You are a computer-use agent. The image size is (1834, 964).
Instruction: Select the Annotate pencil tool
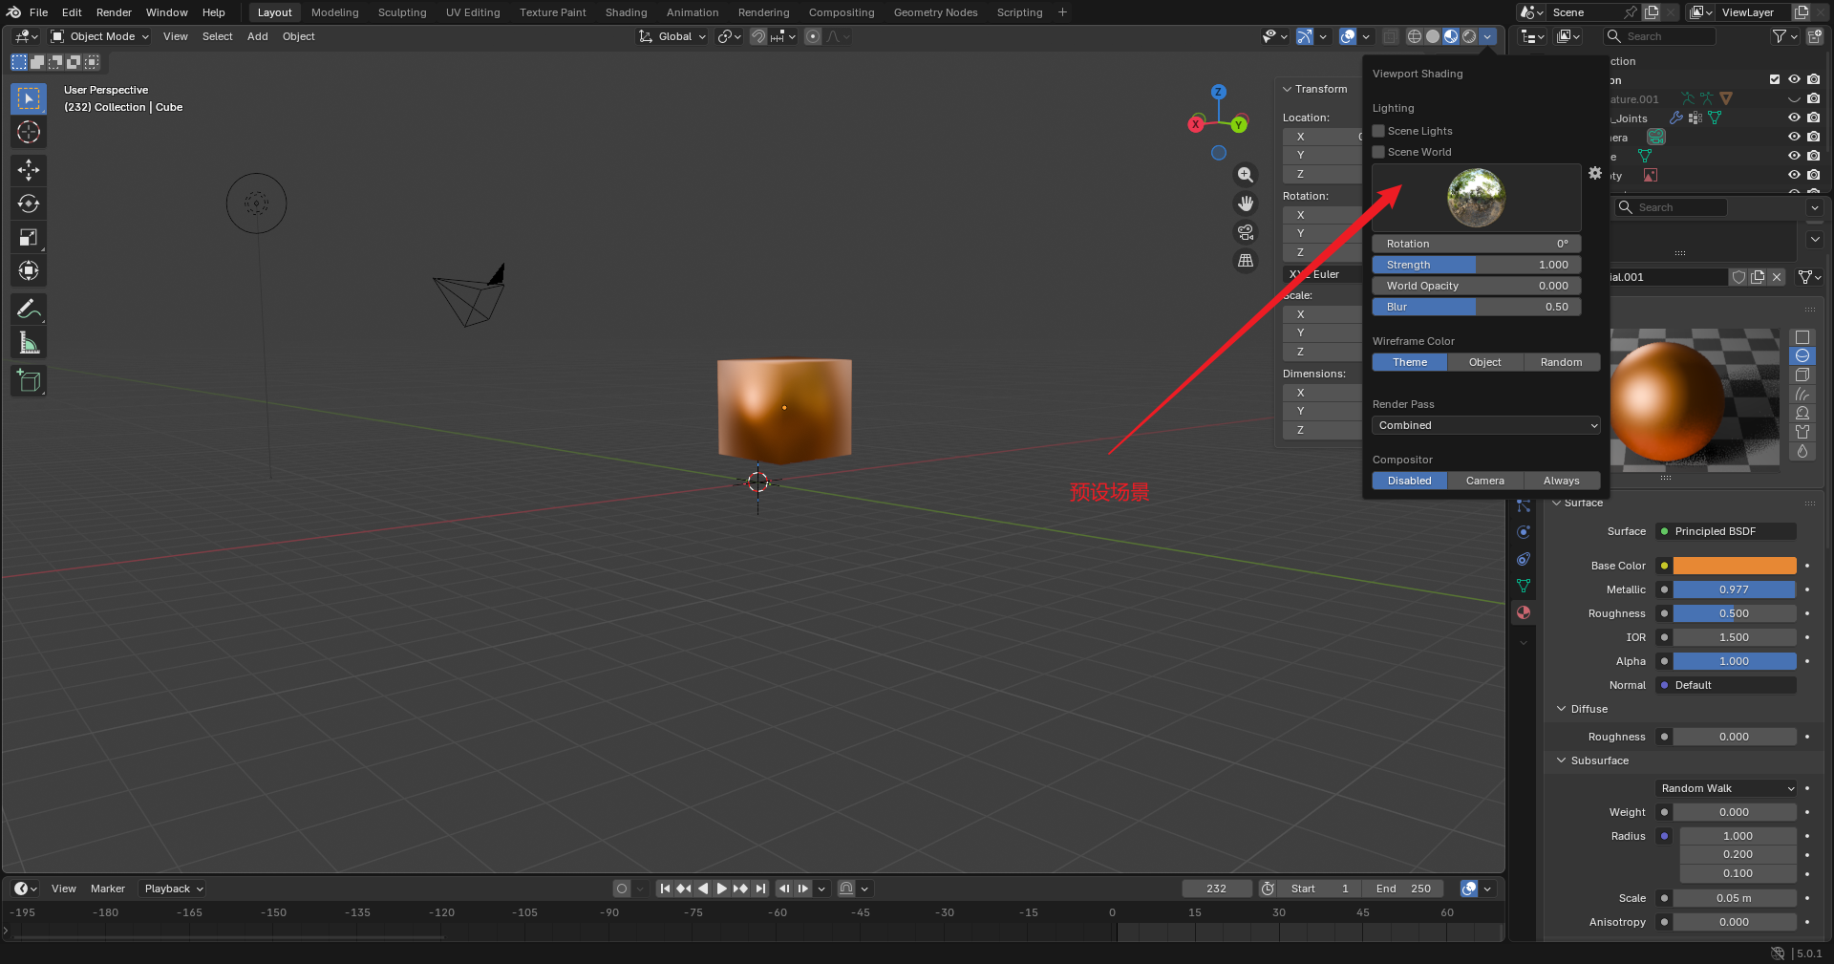click(x=29, y=309)
